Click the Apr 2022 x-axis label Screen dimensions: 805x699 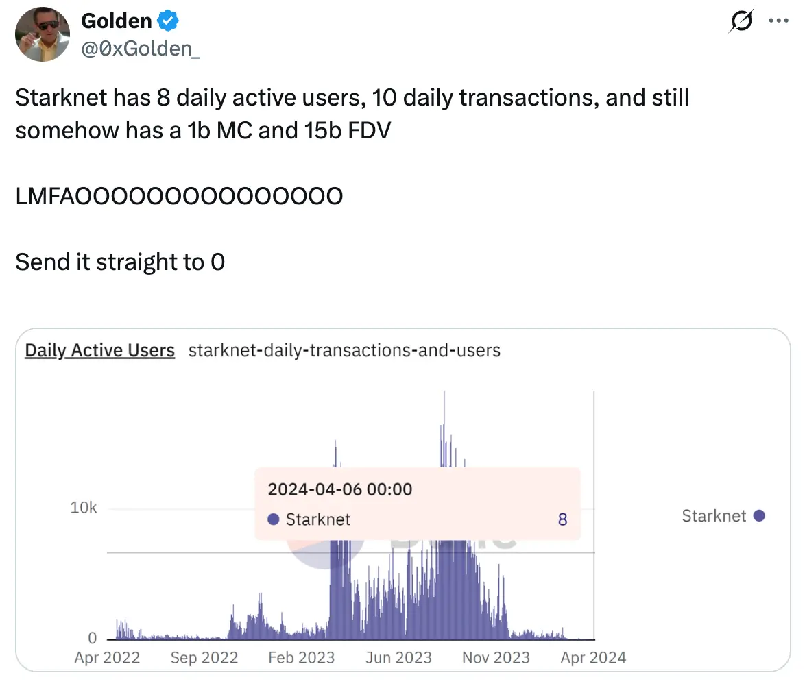coord(107,658)
